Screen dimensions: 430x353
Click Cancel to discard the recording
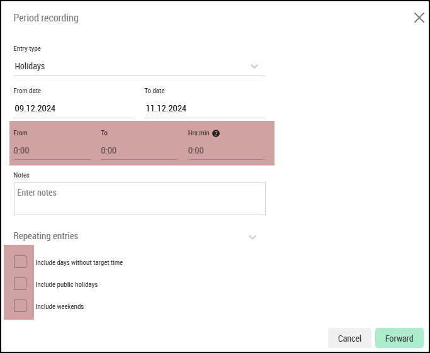click(349, 338)
